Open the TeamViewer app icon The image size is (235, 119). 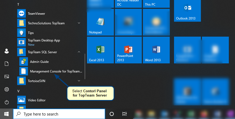click(21, 13)
